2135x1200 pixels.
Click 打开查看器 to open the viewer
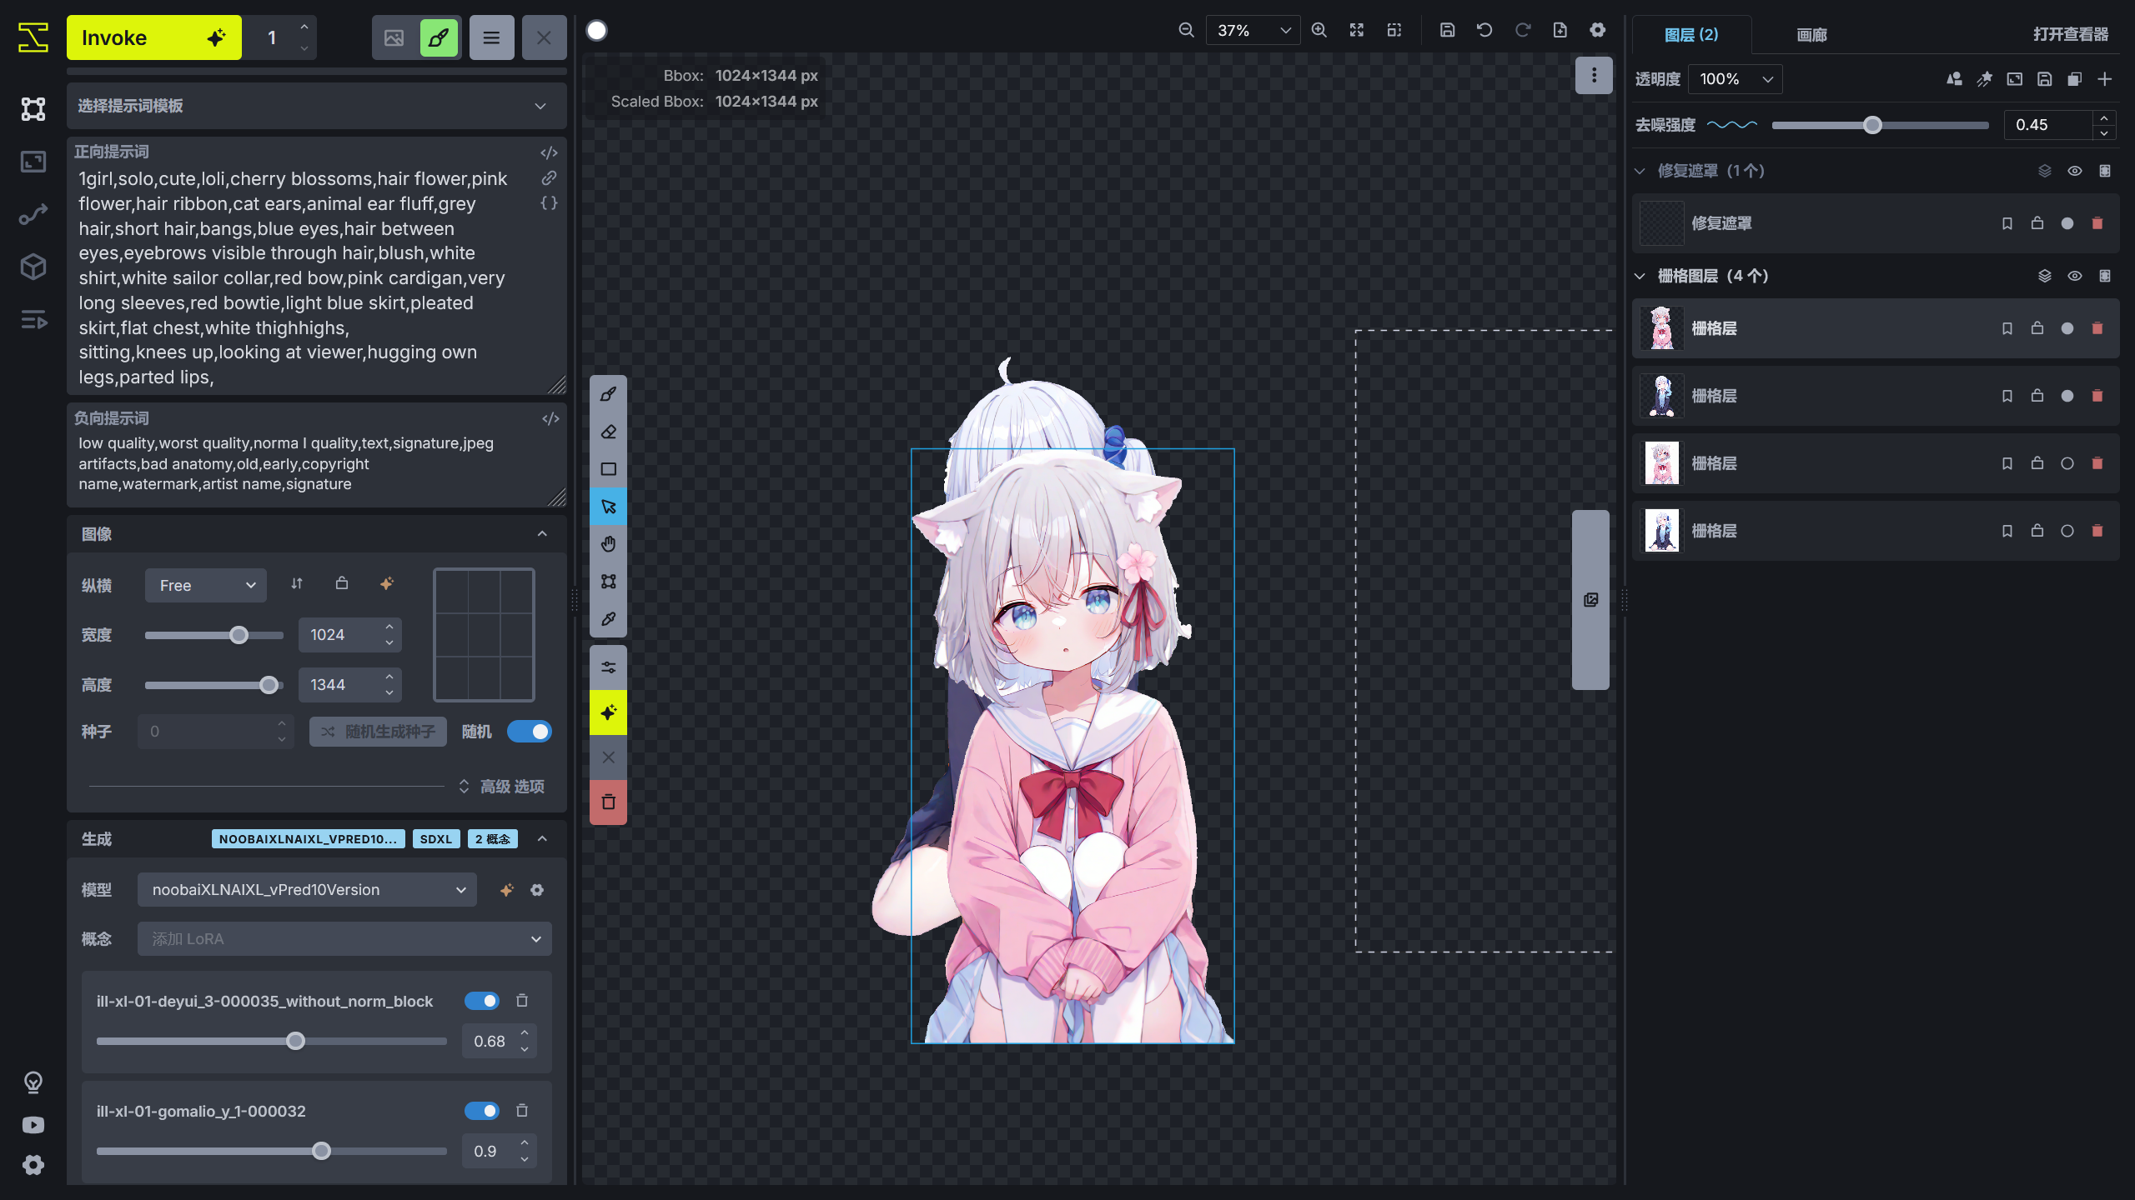(2071, 35)
